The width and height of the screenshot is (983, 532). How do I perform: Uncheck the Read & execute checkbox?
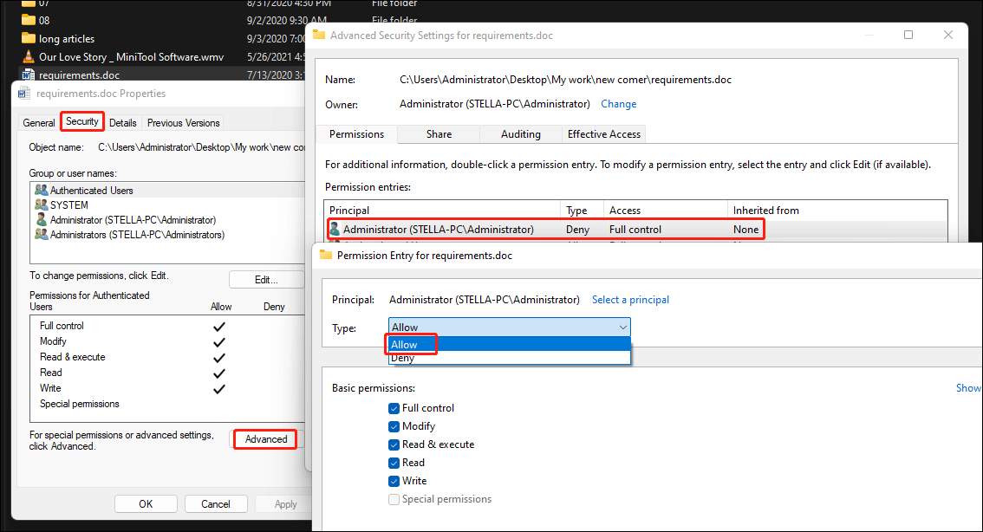coord(394,444)
